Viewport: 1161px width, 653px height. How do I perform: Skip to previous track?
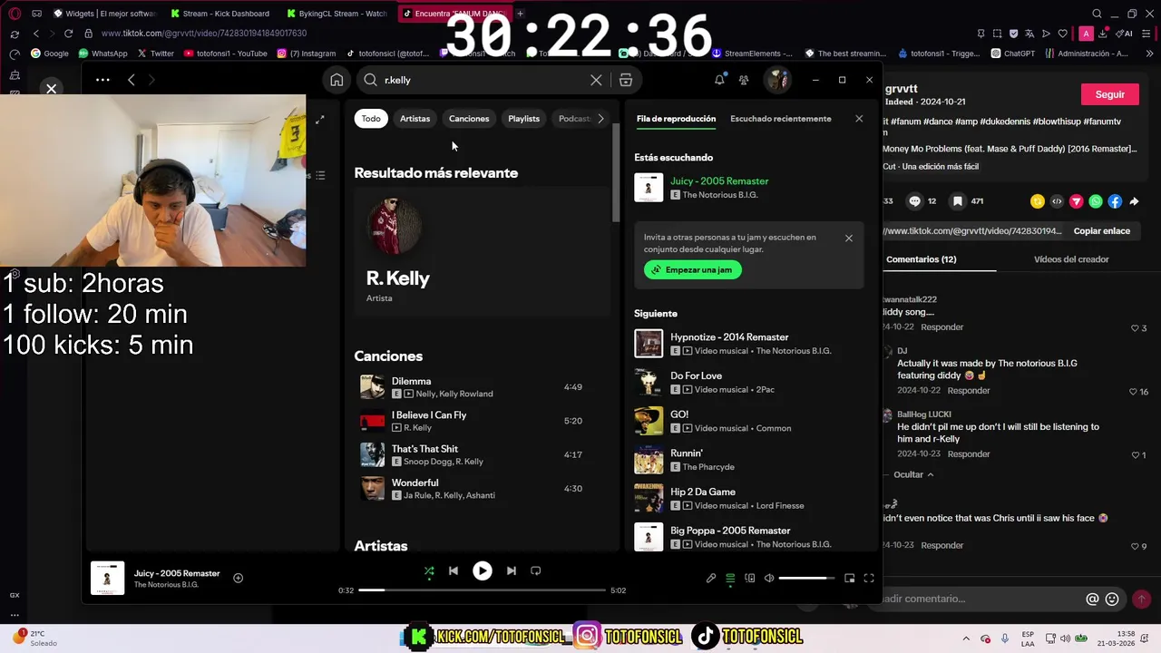454,570
